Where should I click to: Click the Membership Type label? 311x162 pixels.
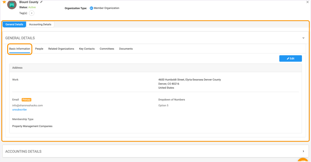click(x=23, y=119)
